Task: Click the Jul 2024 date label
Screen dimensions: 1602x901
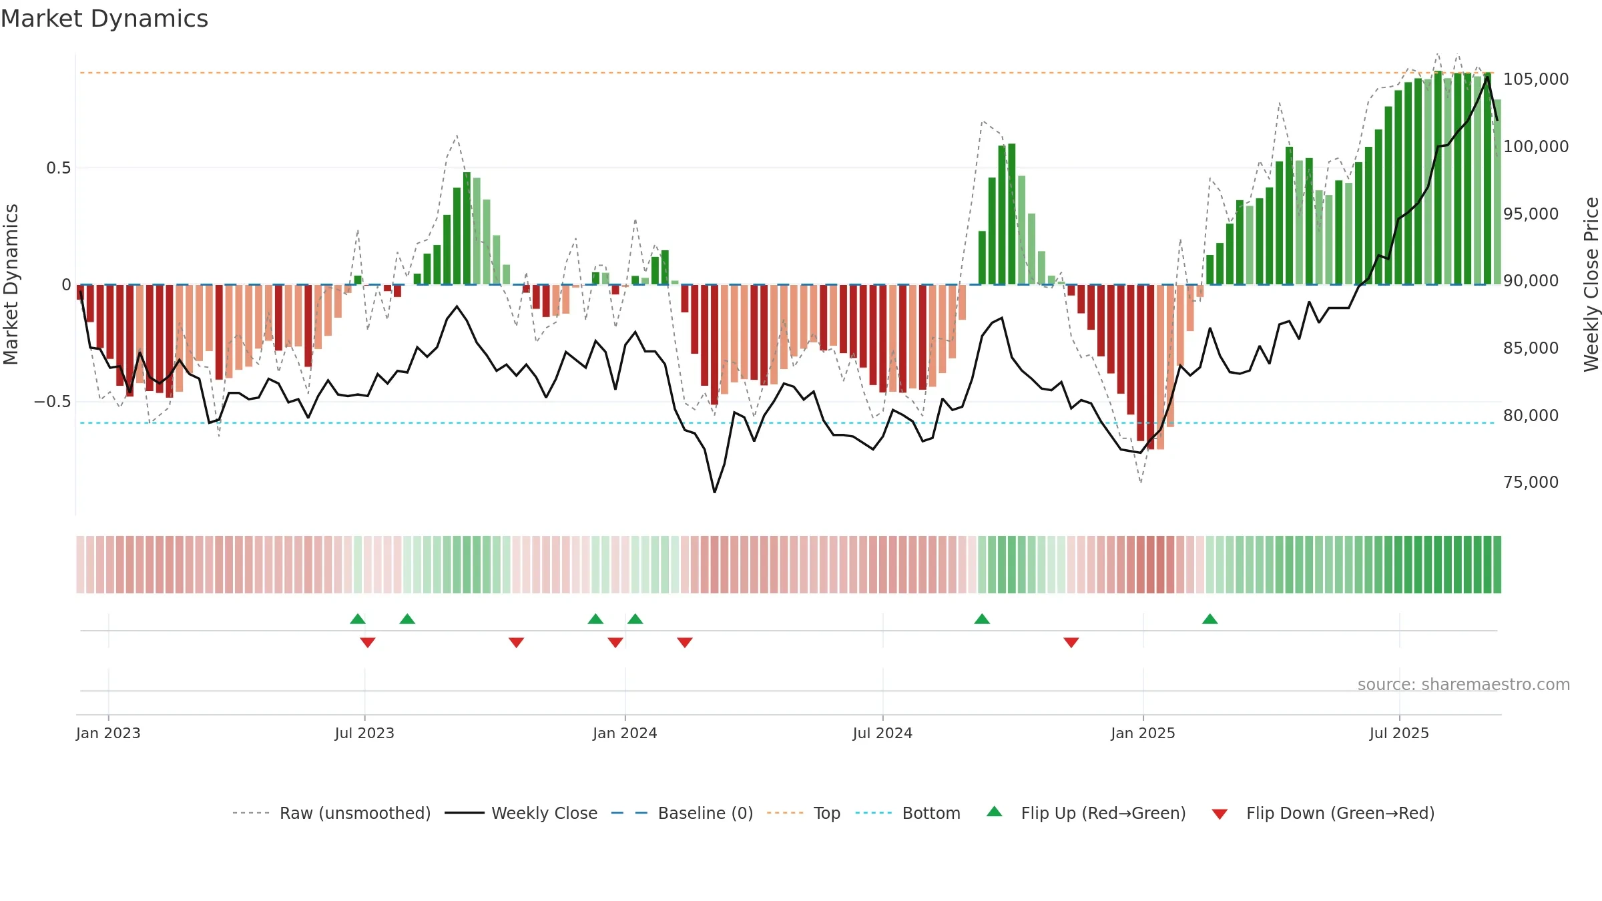Action: coord(882,733)
